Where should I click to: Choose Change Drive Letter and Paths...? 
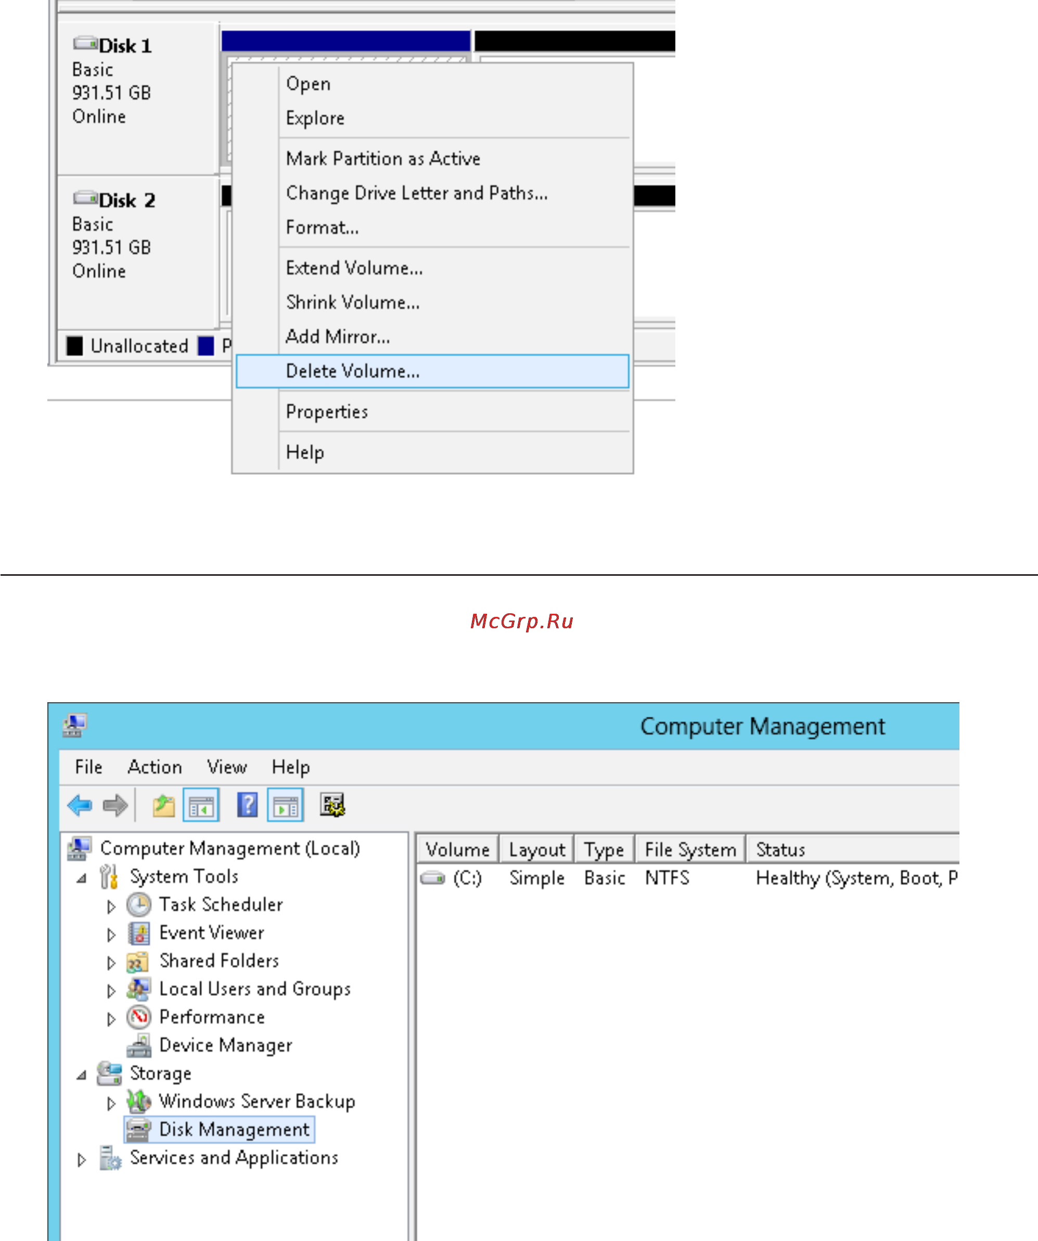[x=433, y=193]
